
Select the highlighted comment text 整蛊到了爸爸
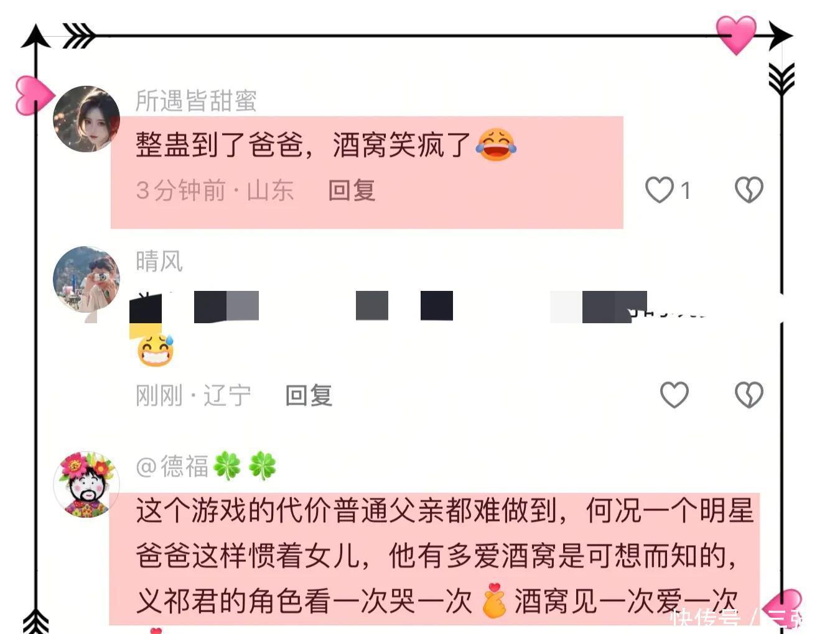pyautogui.click(x=219, y=145)
